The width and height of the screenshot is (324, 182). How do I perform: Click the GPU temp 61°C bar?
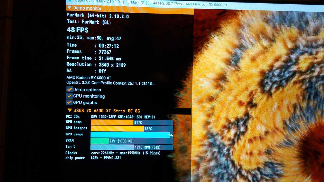click(x=132, y=123)
